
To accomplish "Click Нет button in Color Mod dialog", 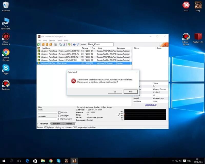I will pos(131,91).
